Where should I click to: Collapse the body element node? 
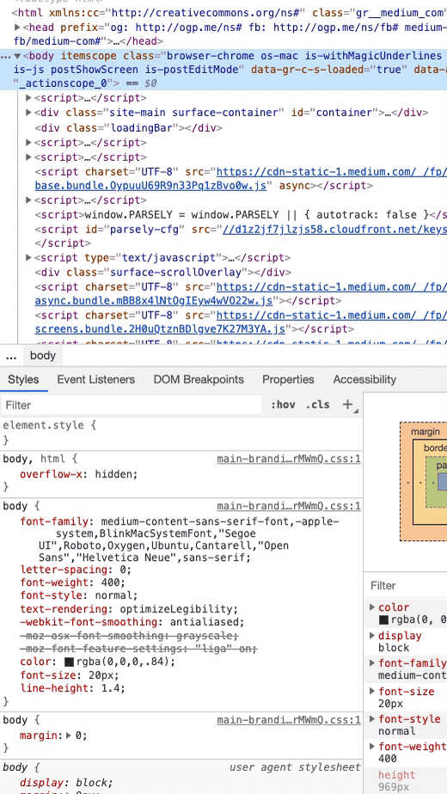coord(17,56)
